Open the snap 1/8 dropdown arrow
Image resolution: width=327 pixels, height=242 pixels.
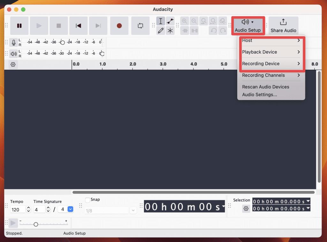pyautogui.click(x=133, y=210)
